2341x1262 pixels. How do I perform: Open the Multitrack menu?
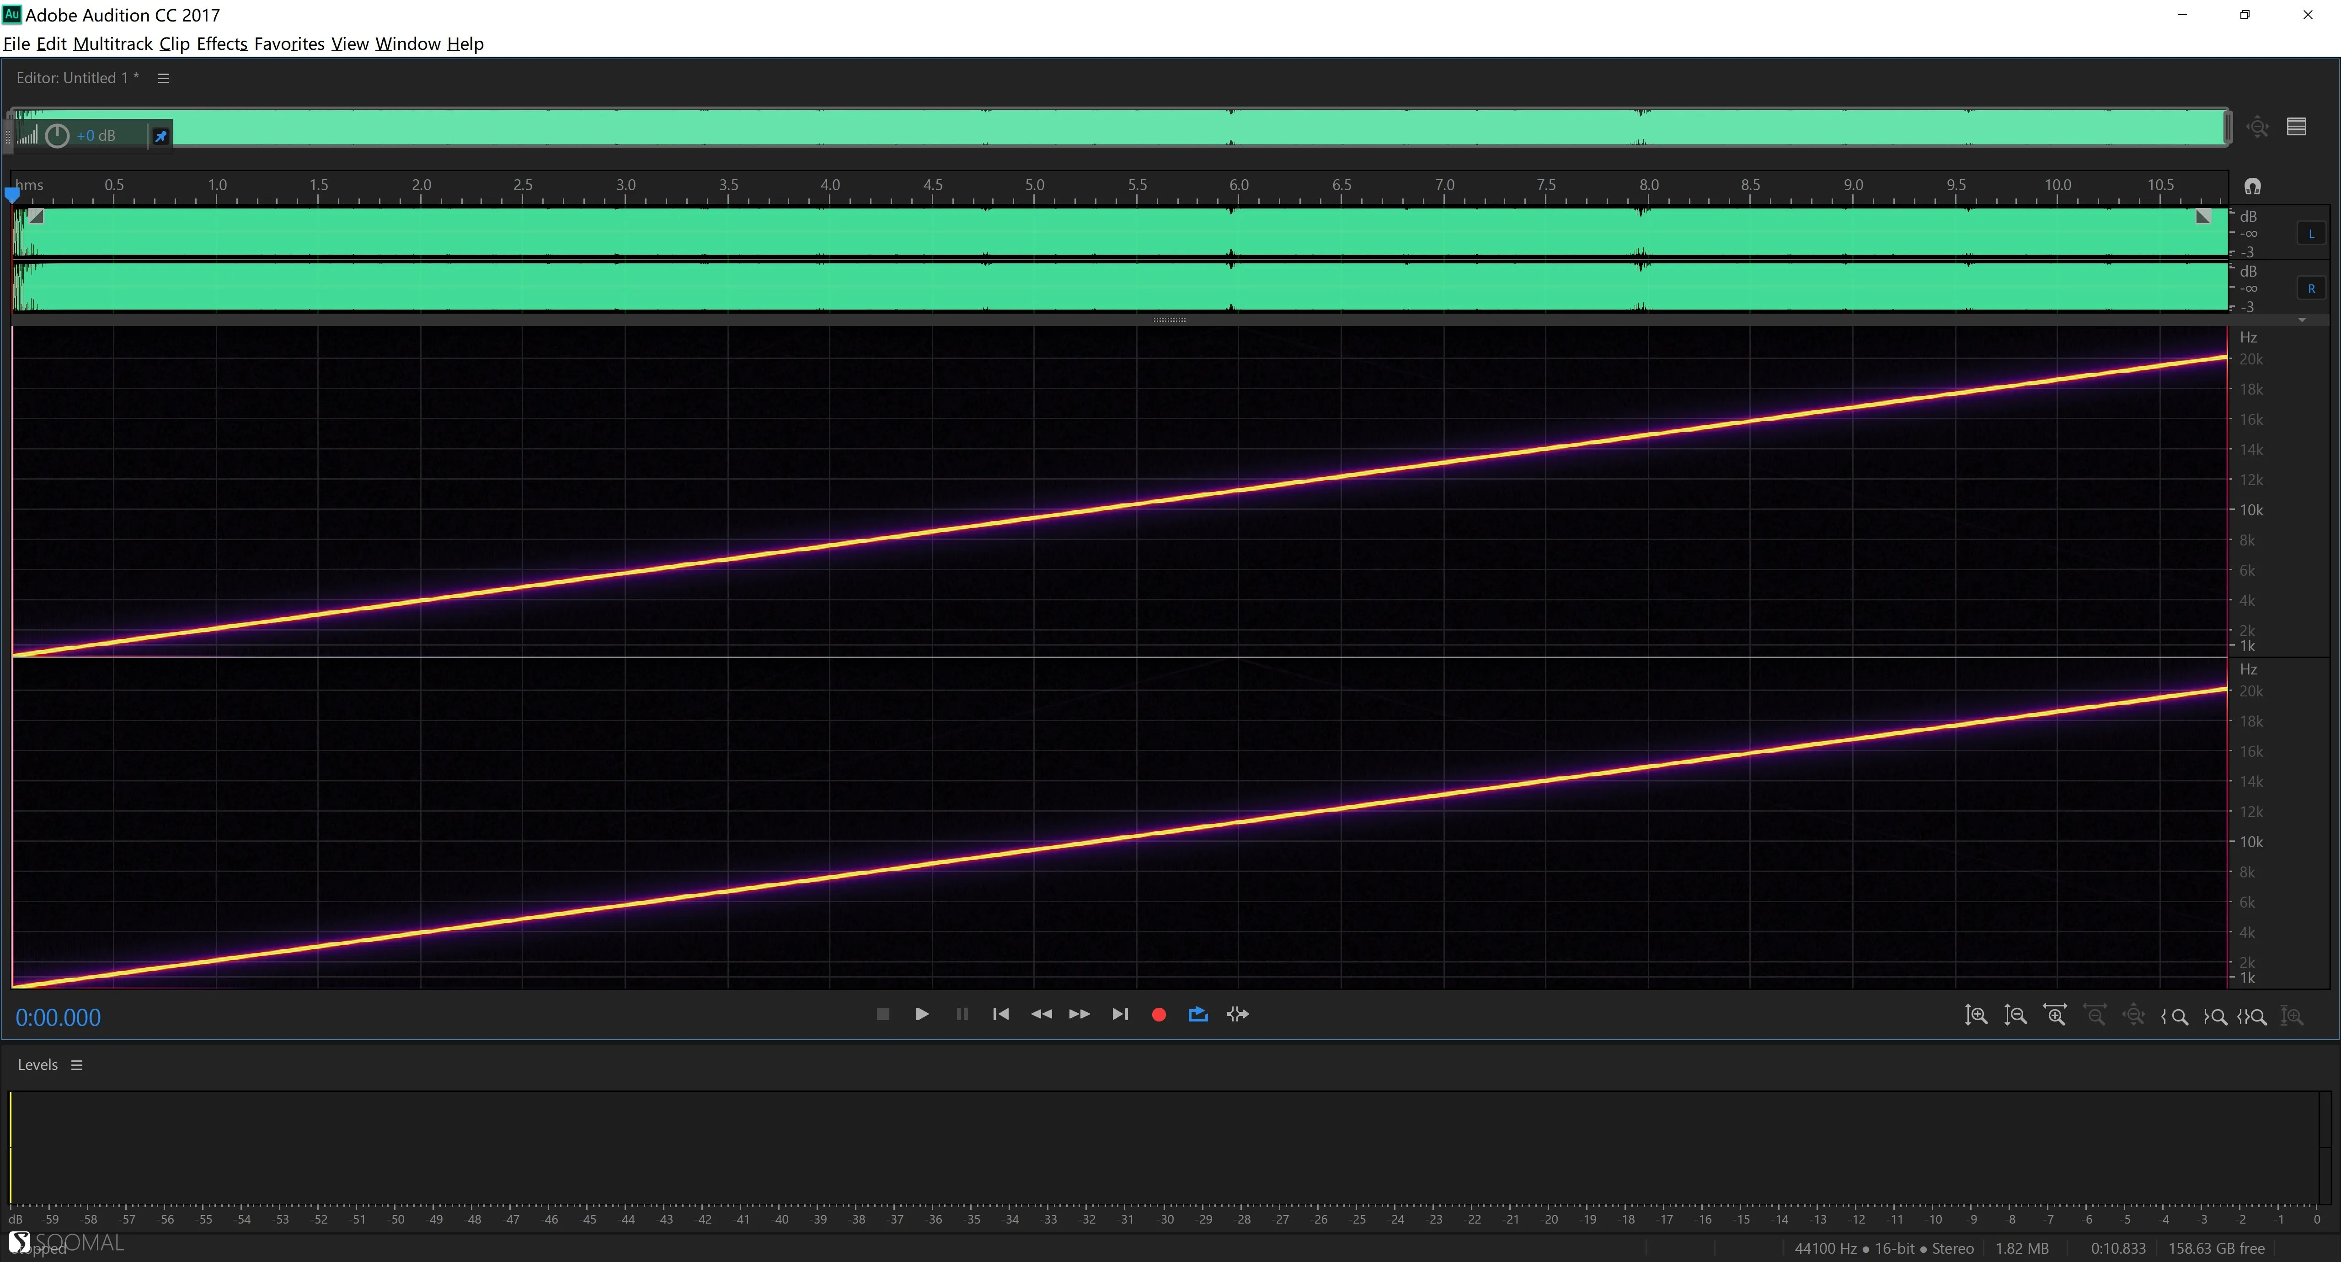coord(112,43)
